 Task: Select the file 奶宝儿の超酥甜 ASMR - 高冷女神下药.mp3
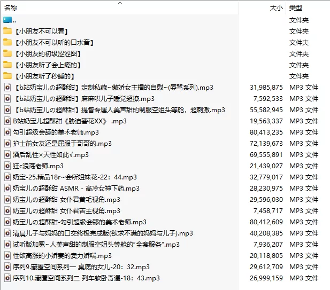tap(76, 189)
